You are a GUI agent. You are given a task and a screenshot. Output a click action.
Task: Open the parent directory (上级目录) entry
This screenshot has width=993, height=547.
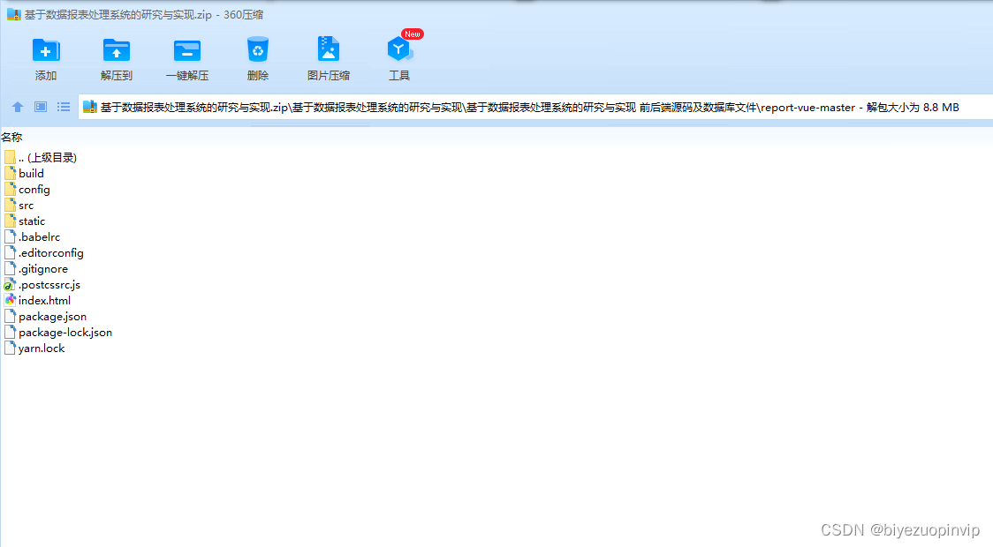[x=47, y=158]
